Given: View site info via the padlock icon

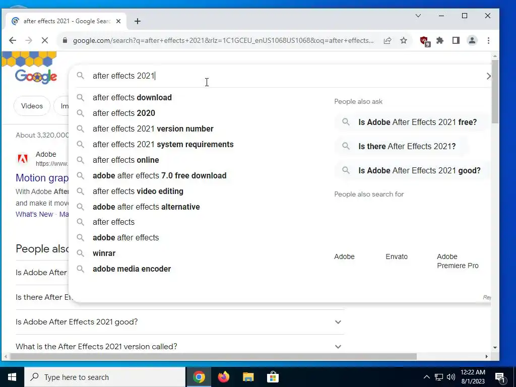Looking at the screenshot, I should [x=65, y=40].
